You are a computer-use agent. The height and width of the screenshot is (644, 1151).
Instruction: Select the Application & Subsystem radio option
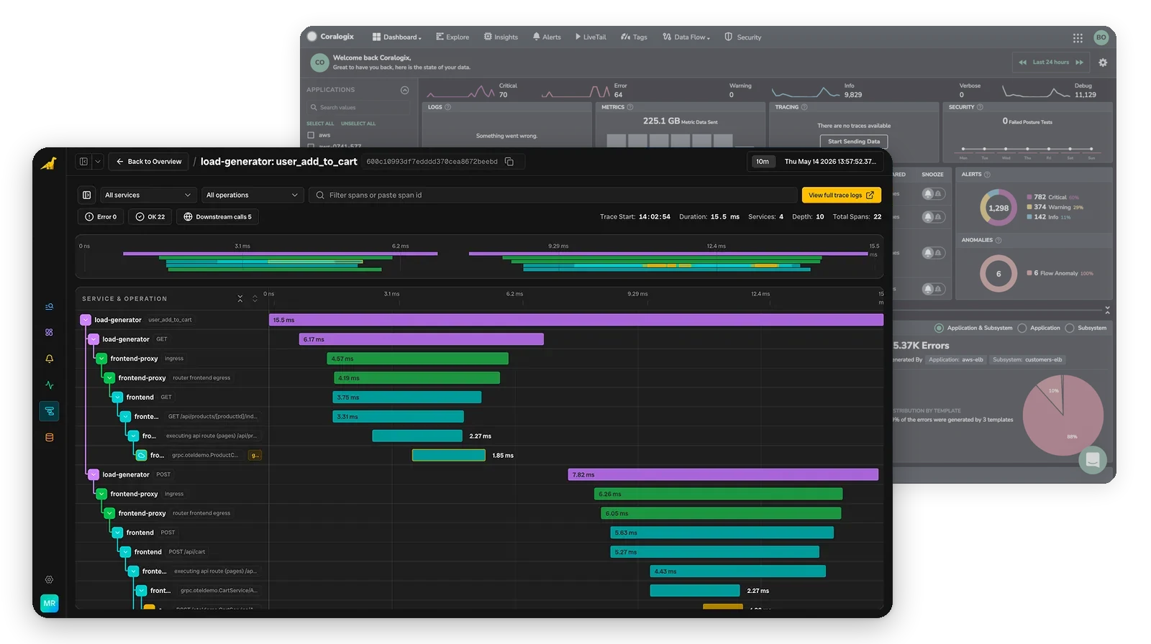(939, 328)
